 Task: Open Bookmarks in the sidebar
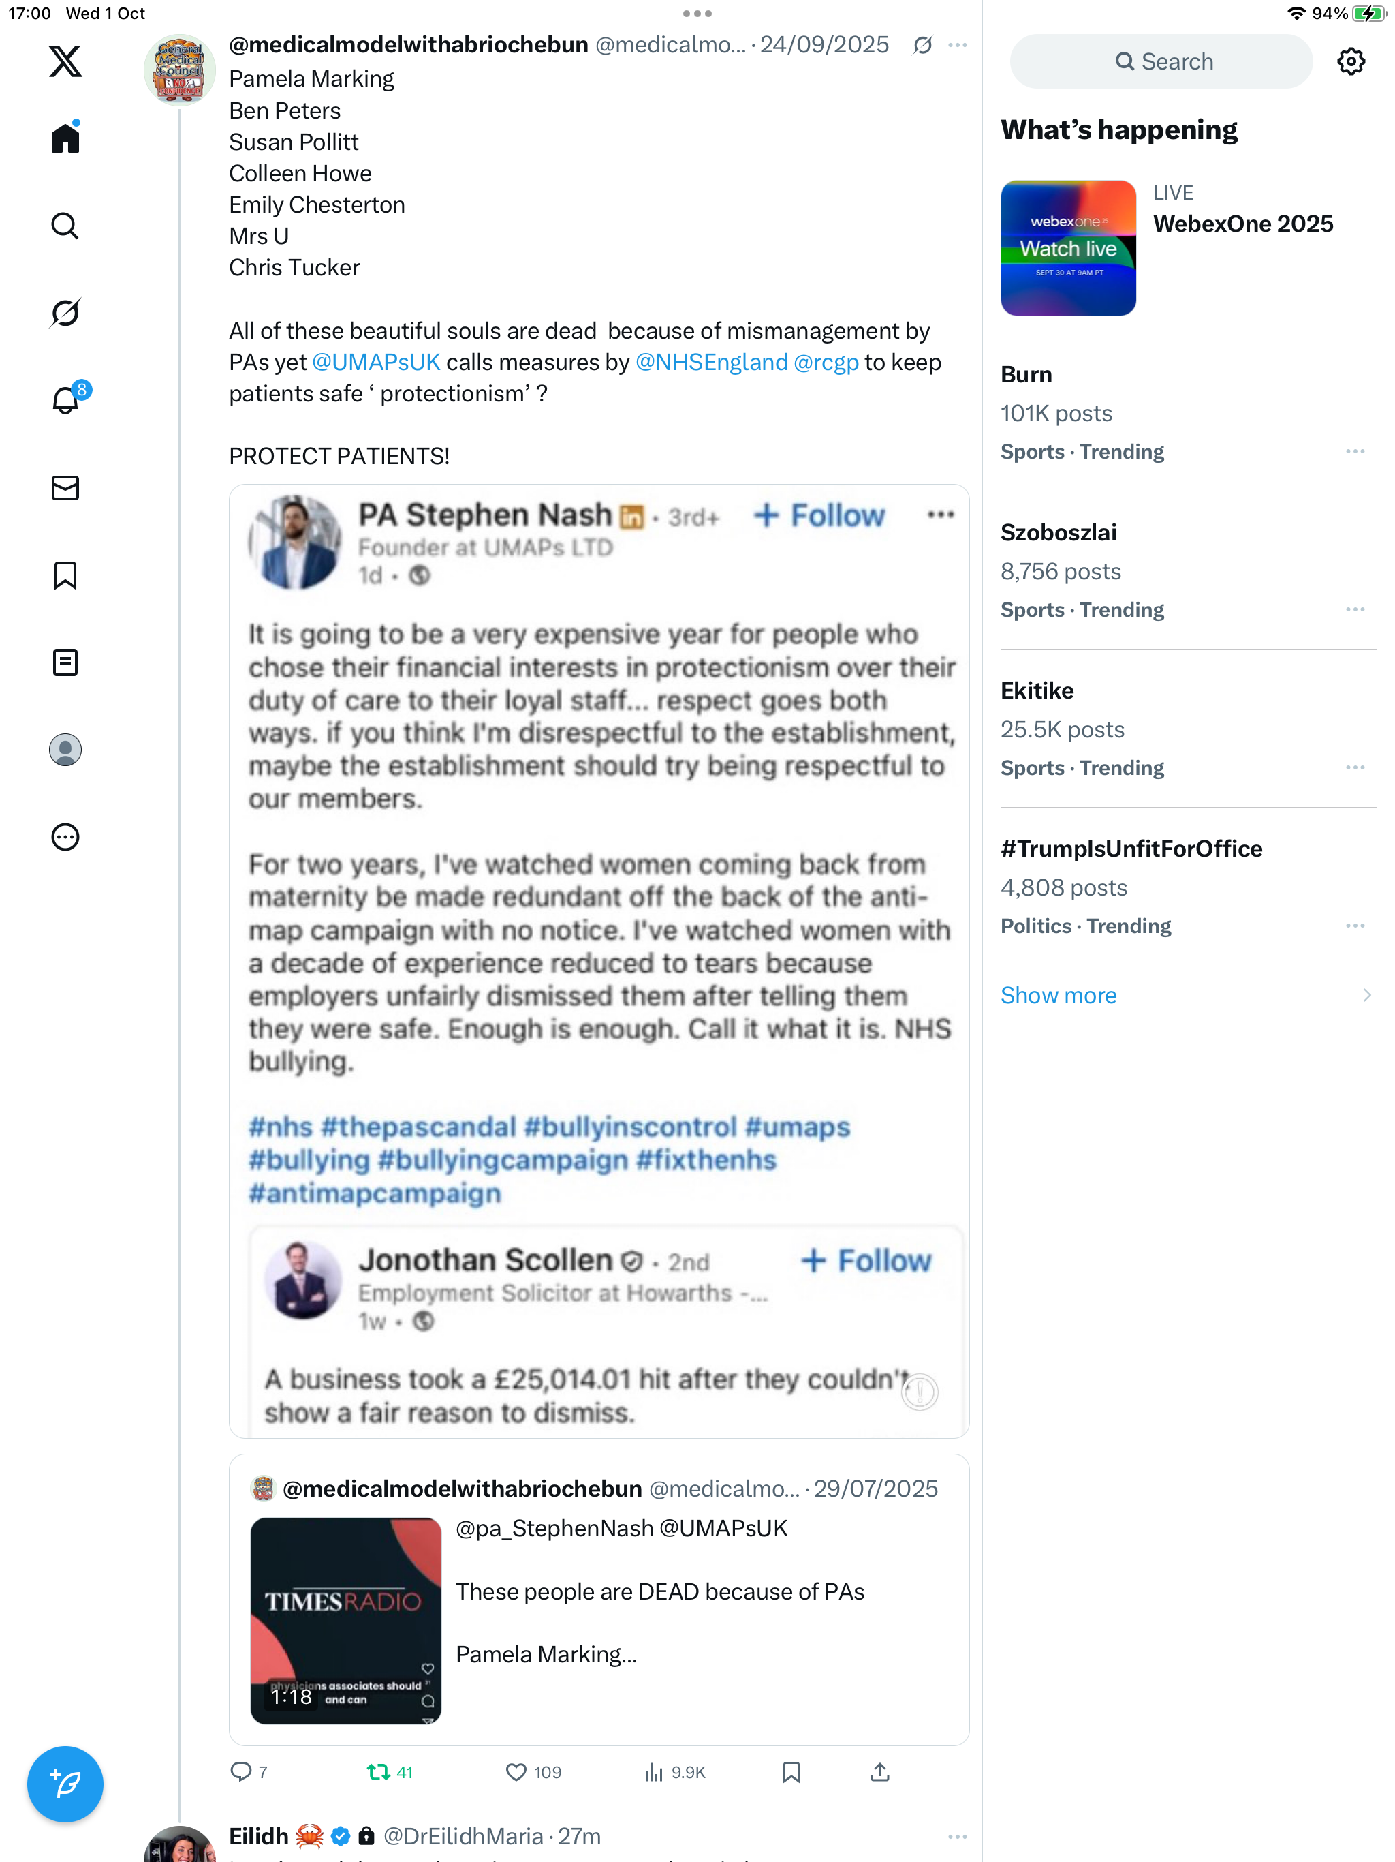(65, 576)
